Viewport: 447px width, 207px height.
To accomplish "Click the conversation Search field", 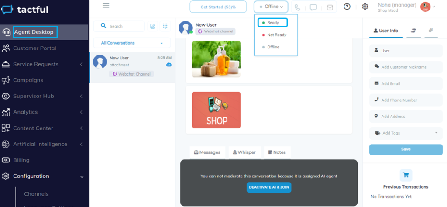I will pos(119,26).
